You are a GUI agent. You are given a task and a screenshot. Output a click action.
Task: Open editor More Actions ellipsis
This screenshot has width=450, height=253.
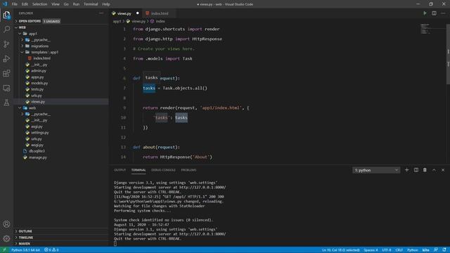coord(443,13)
